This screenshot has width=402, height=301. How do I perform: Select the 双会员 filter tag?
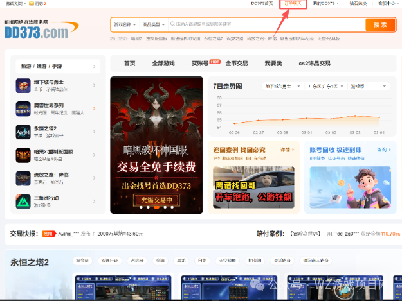(82, 261)
